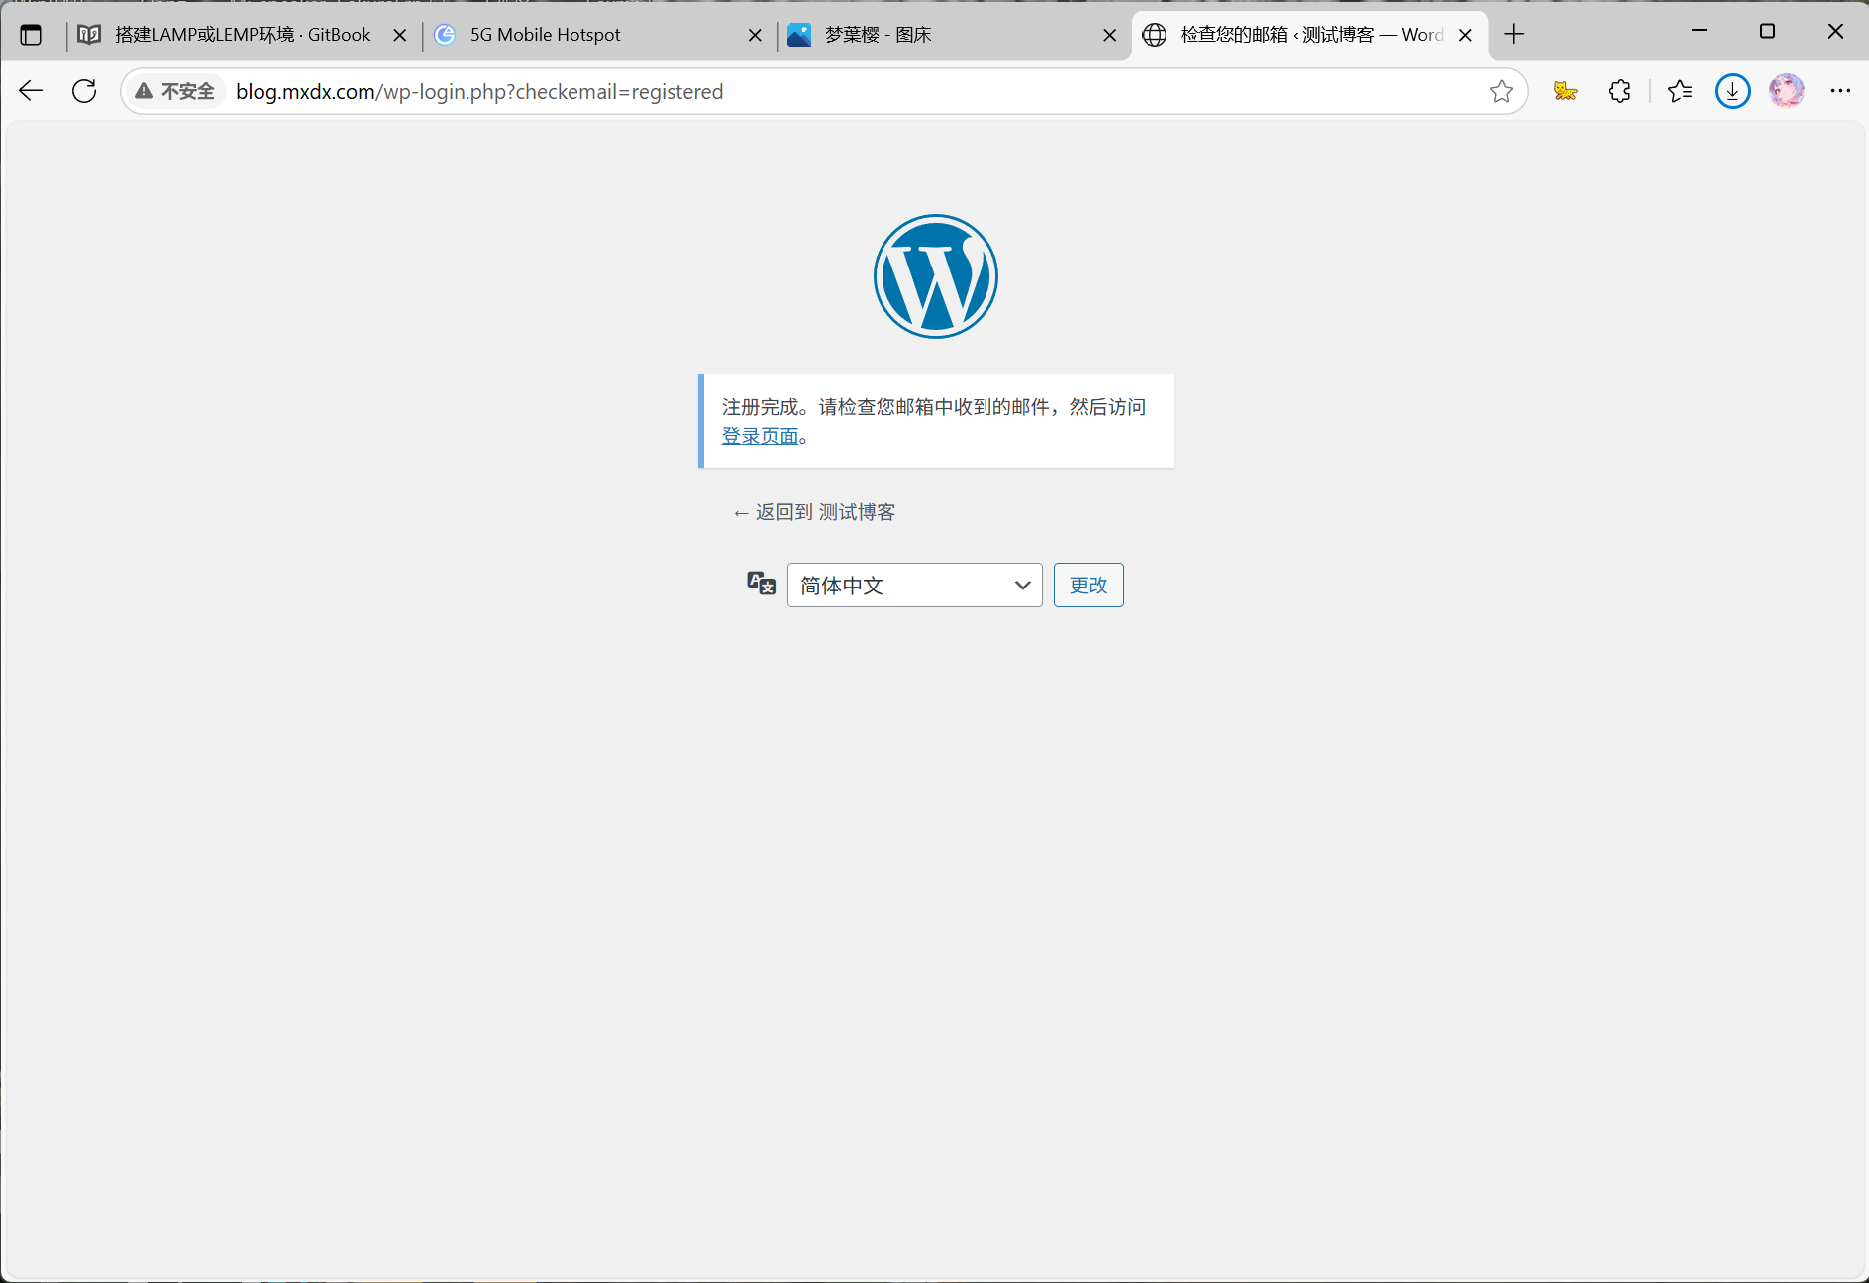
Task: Open Settings and more menu
Action: 1840,91
